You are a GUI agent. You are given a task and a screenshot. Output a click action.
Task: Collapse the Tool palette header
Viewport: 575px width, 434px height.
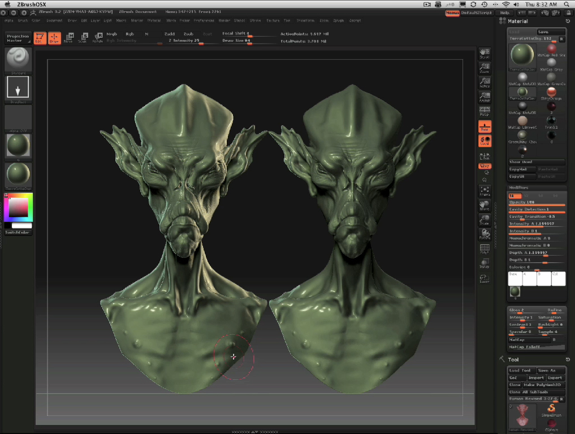(513, 360)
